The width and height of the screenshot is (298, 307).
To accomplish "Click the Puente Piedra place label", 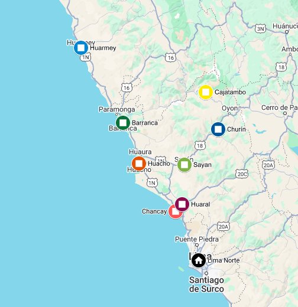I will [197, 239].
